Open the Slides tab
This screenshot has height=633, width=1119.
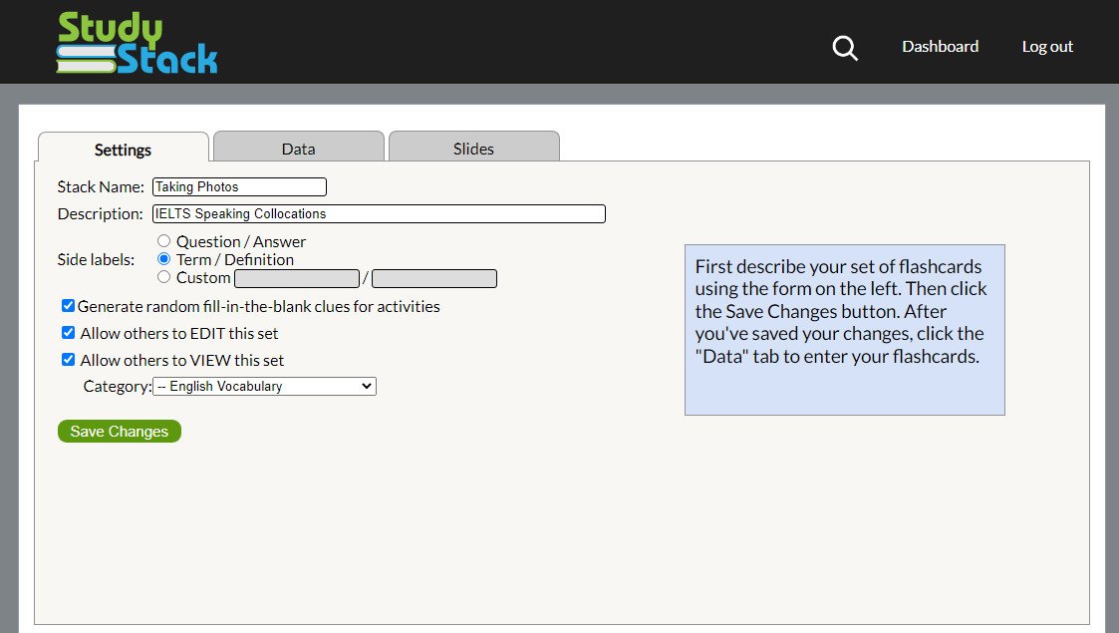[473, 149]
